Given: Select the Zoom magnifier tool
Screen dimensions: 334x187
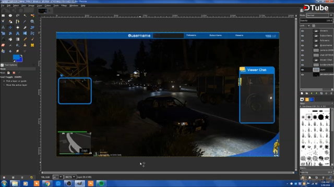Looking at the screenshot, I should [32, 21].
